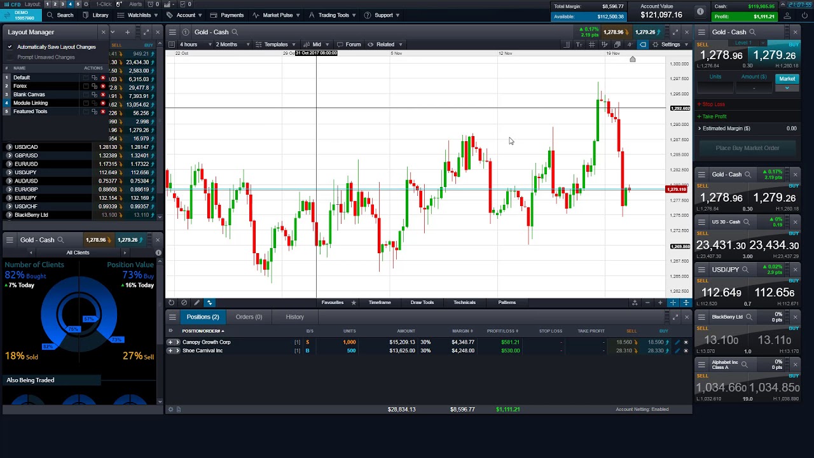Open the Draw Tools button
Screen dimensions: 814x458
point(422,303)
